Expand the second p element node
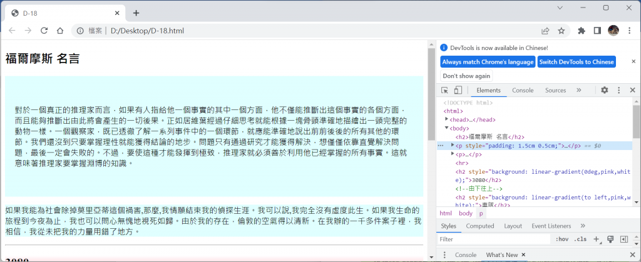The width and height of the screenshot is (641, 262). click(453, 154)
